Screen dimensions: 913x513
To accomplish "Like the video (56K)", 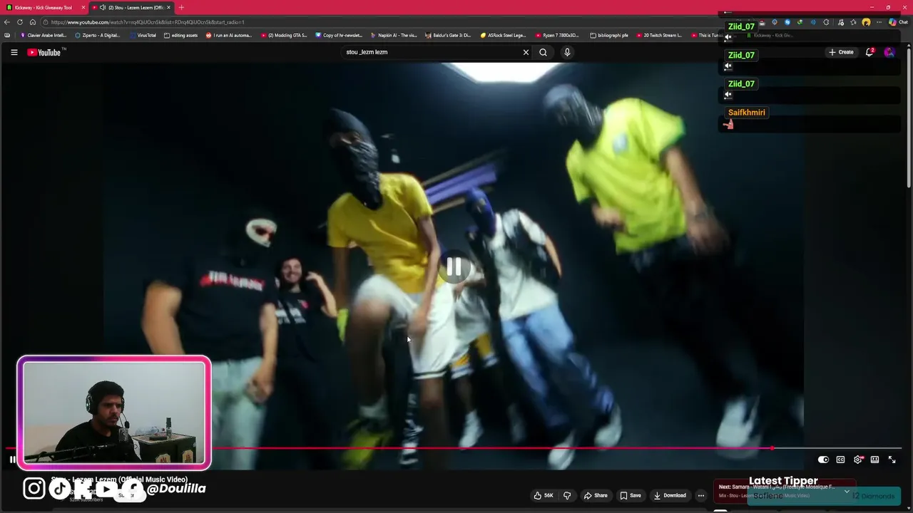I will point(544,495).
